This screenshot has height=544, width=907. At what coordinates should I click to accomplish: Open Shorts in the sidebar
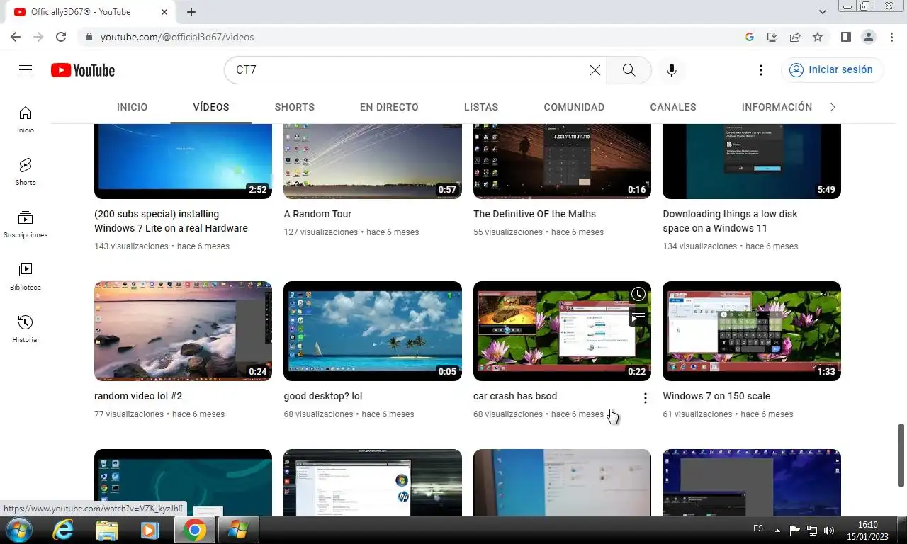point(26,172)
